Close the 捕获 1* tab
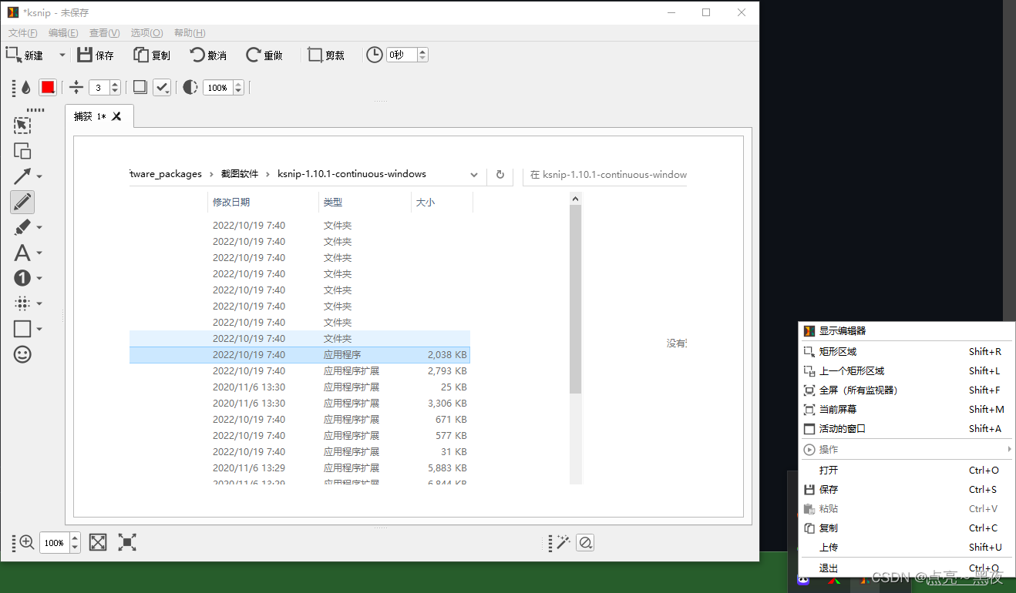 click(x=116, y=116)
